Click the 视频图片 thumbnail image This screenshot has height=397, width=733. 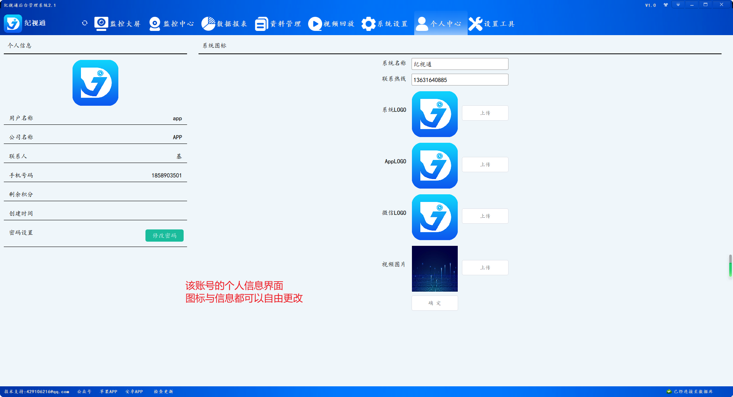click(x=434, y=269)
